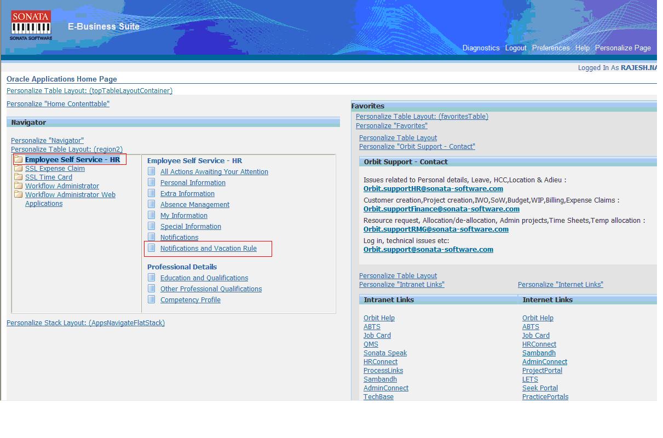Open QMS intranet link

(x=371, y=344)
